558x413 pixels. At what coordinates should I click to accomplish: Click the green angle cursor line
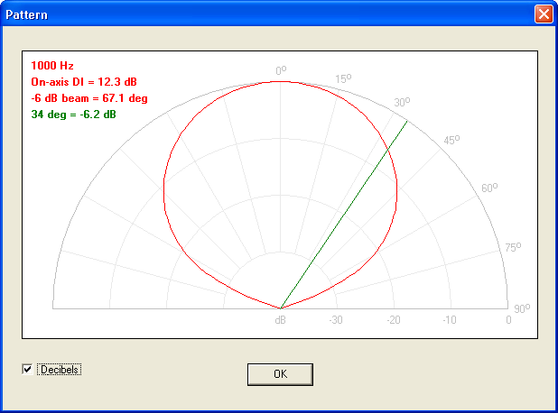click(344, 215)
